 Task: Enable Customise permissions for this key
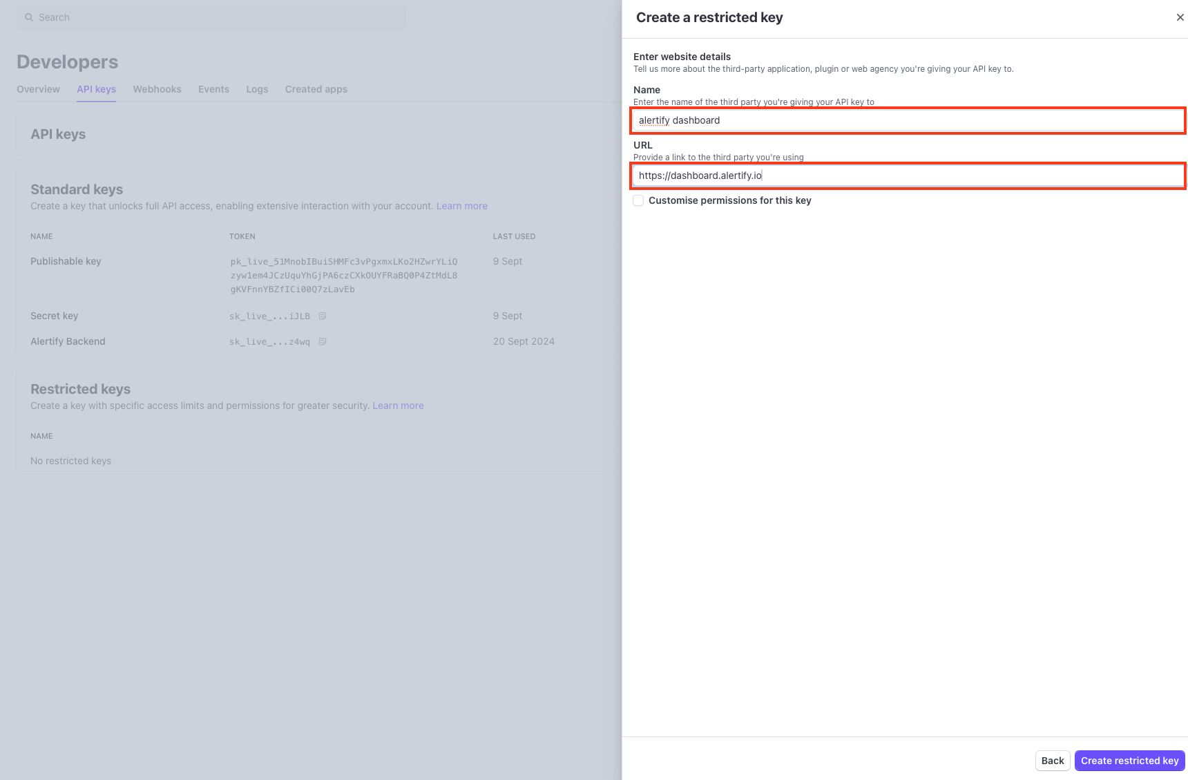point(639,200)
